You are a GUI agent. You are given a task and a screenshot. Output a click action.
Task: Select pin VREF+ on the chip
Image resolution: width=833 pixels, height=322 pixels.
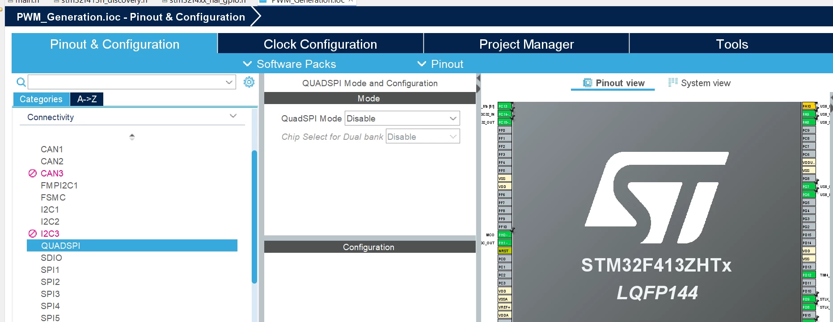[504, 307]
